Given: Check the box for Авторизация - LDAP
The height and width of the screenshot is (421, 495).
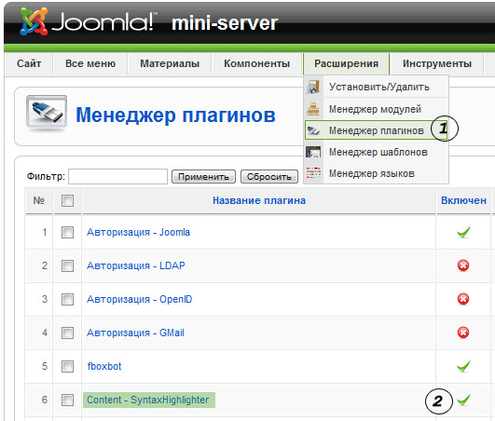Looking at the screenshot, I should pyautogui.click(x=67, y=265).
